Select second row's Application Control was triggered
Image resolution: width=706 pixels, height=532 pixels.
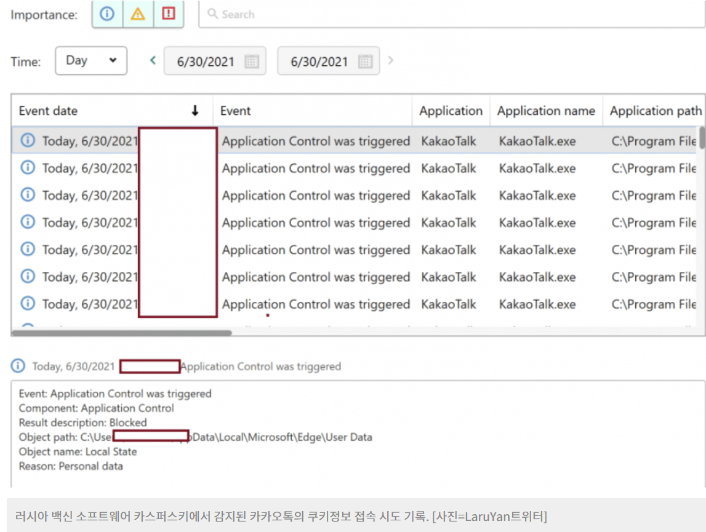(x=316, y=169)
